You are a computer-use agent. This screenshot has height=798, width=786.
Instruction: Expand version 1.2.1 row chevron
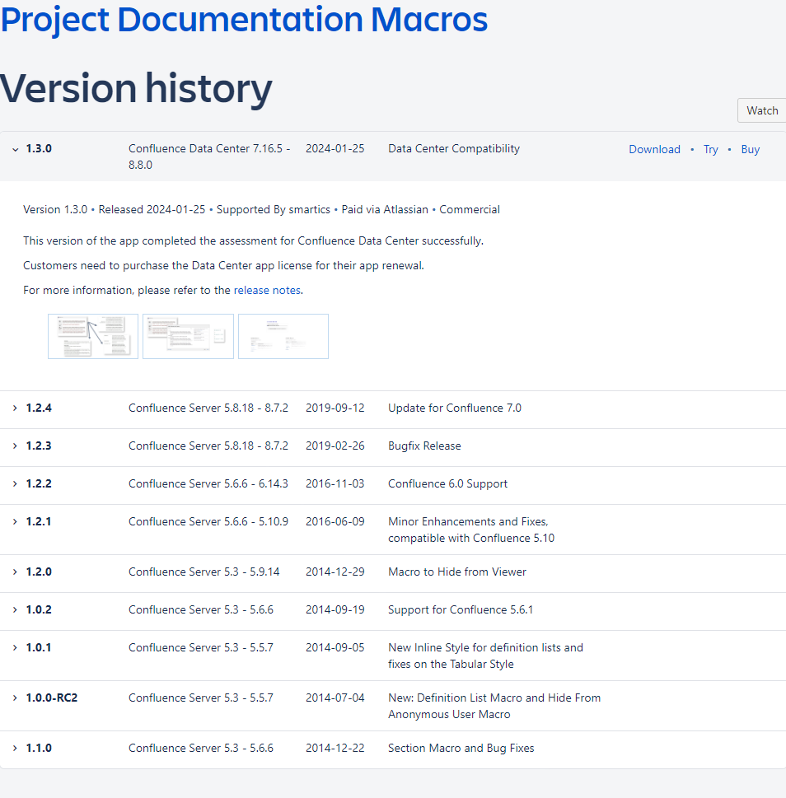(x=15, y=522)
